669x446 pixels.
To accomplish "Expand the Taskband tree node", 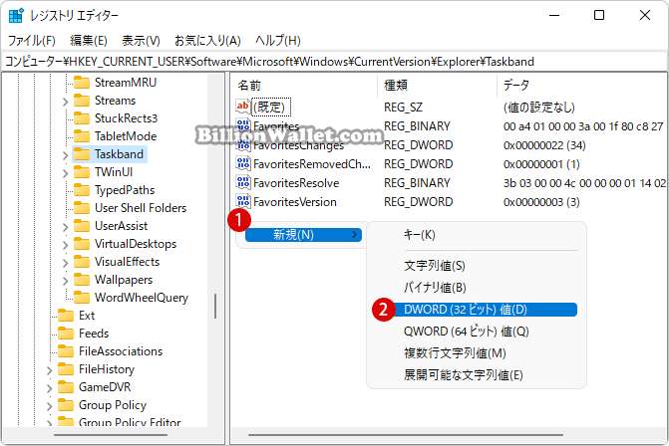I will coord(65,155).
